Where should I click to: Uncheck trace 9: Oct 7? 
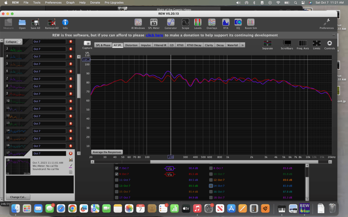coord(116,174)
